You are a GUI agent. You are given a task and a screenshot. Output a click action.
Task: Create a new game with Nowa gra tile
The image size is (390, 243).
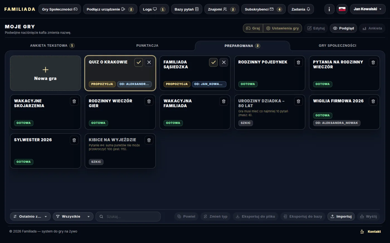[45, 73]
